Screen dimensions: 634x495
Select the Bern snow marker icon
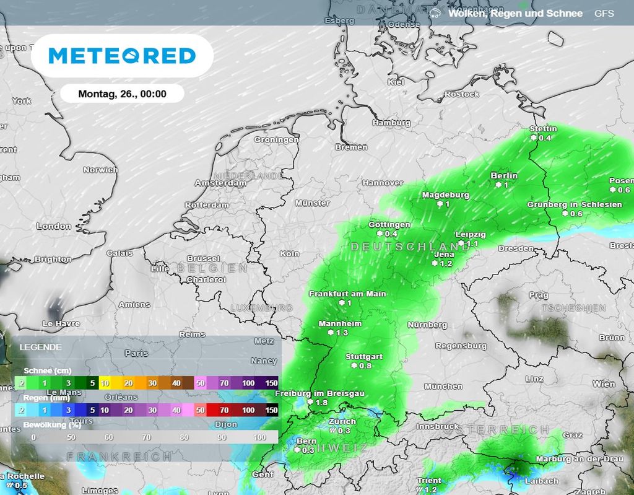[297, 450]
